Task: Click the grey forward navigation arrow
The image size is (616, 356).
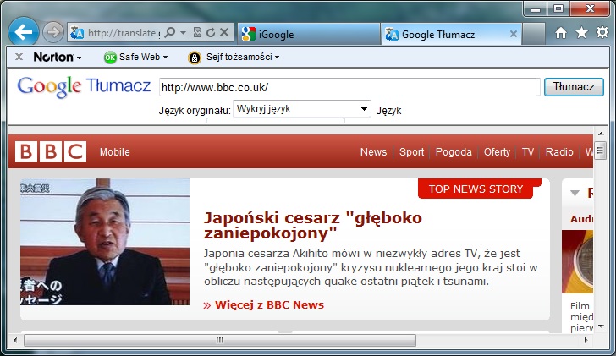Action: pos(53,32)
